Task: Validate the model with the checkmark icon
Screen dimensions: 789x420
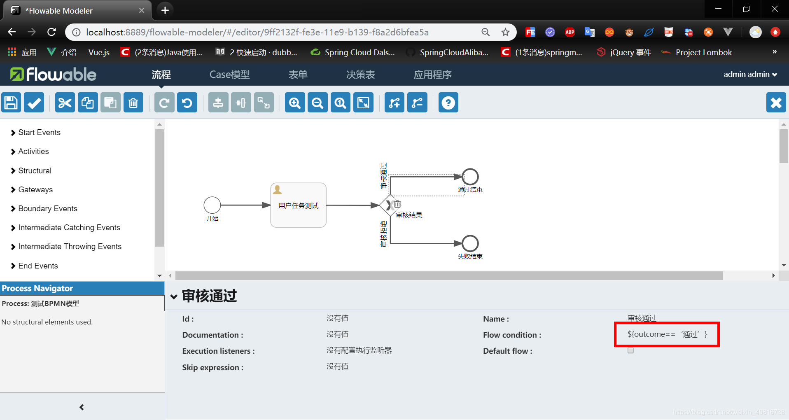Action: click(x=33, y=102)
